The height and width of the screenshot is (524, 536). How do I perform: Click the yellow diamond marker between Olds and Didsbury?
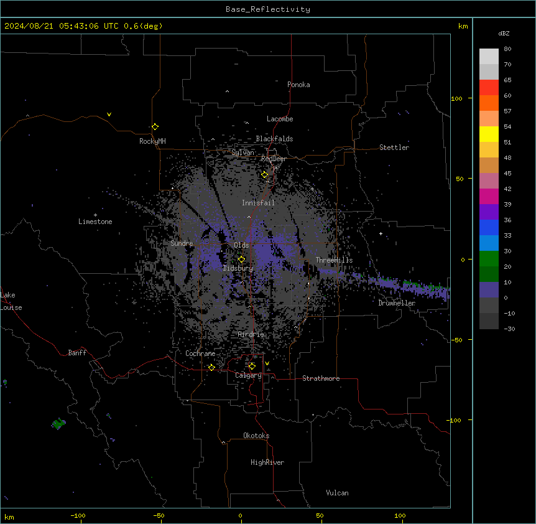[241, 260]
